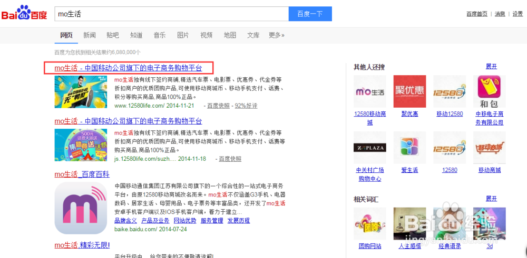Switch to the 地图 tab
Image resolution: width=527 pixels, height=258 pixels.
point(230,35)
